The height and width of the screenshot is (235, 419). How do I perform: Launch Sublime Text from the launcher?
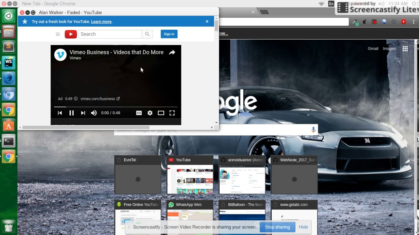(x=9, y=47)
